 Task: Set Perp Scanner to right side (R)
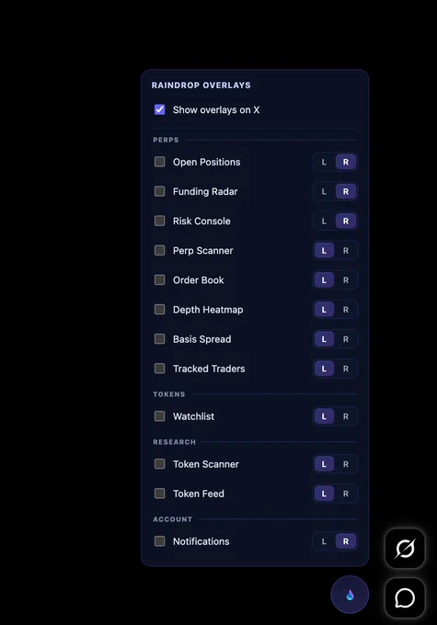pos(346,251)
